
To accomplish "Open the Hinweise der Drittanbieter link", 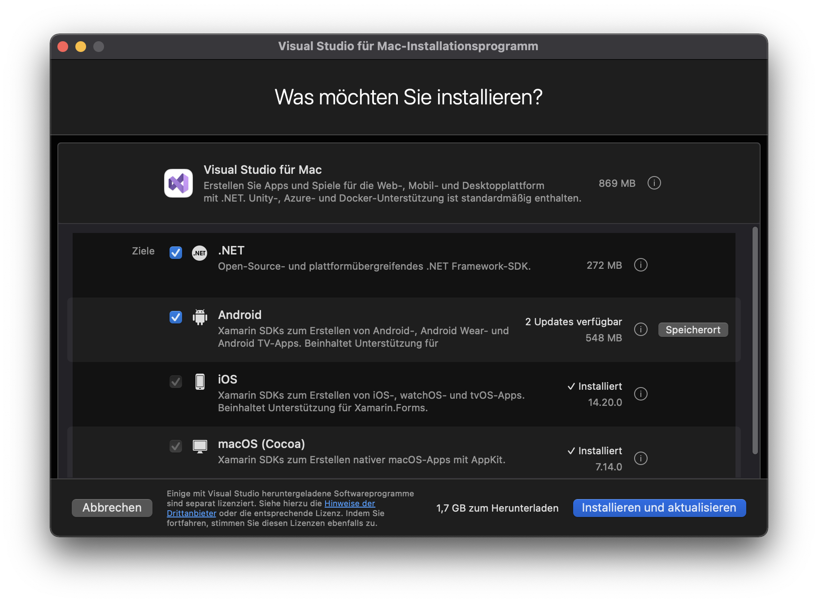I will pos(349,504).
